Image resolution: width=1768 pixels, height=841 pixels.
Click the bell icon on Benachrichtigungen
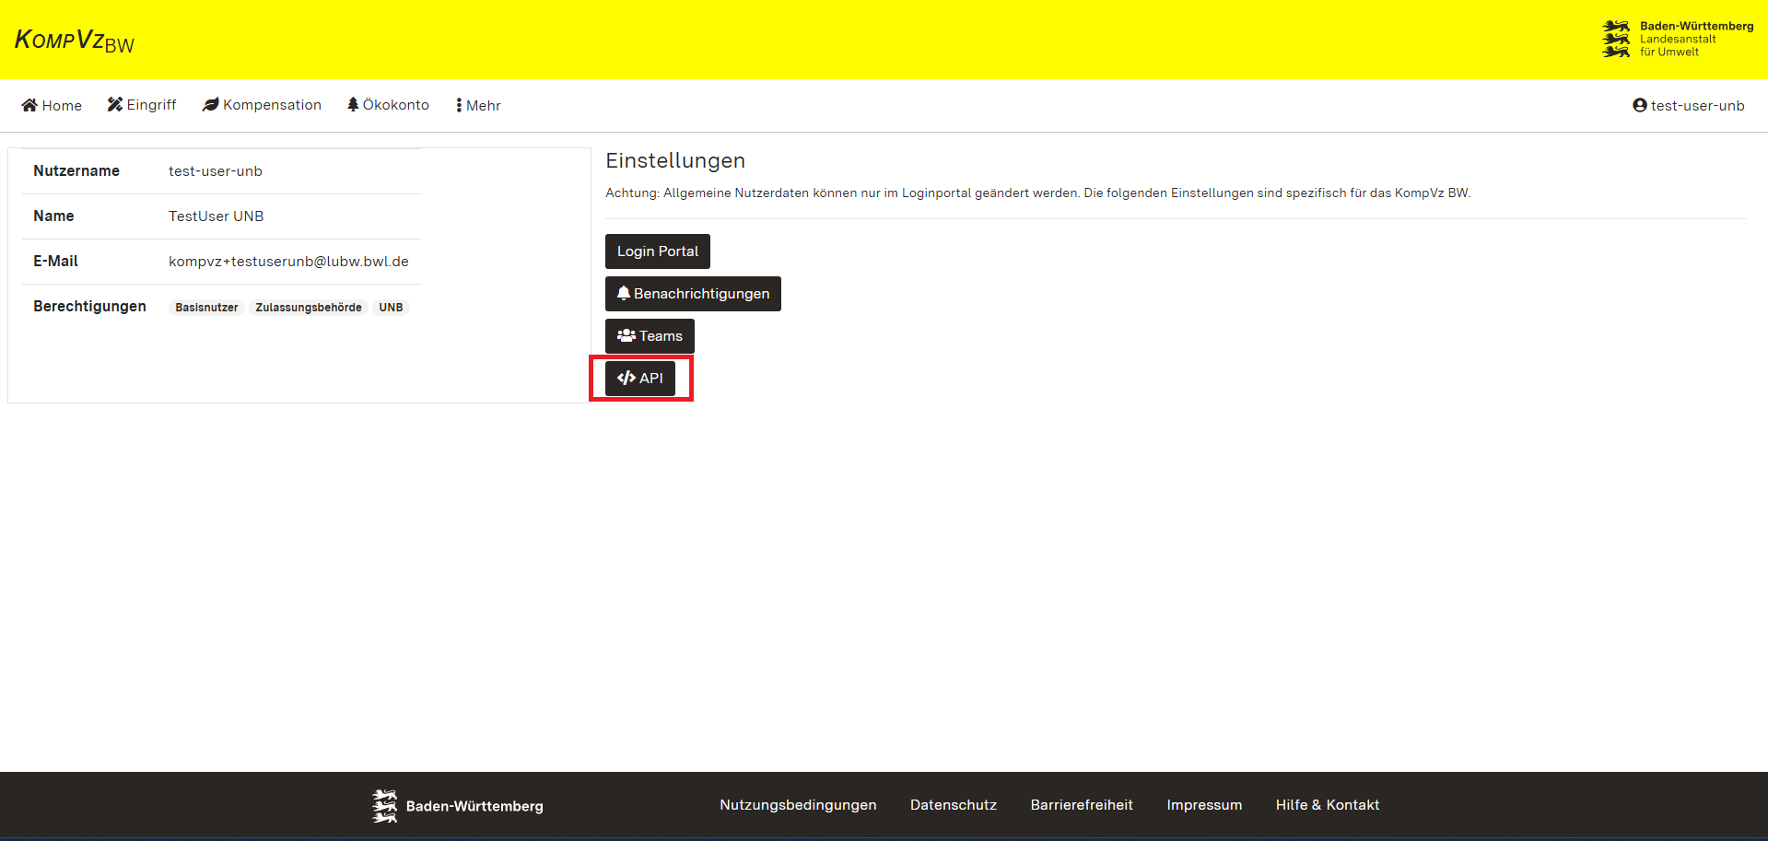tap(624, 293)
